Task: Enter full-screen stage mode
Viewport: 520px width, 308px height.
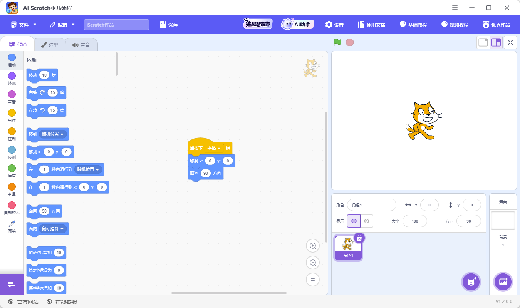Action: [x=510, y=42]
